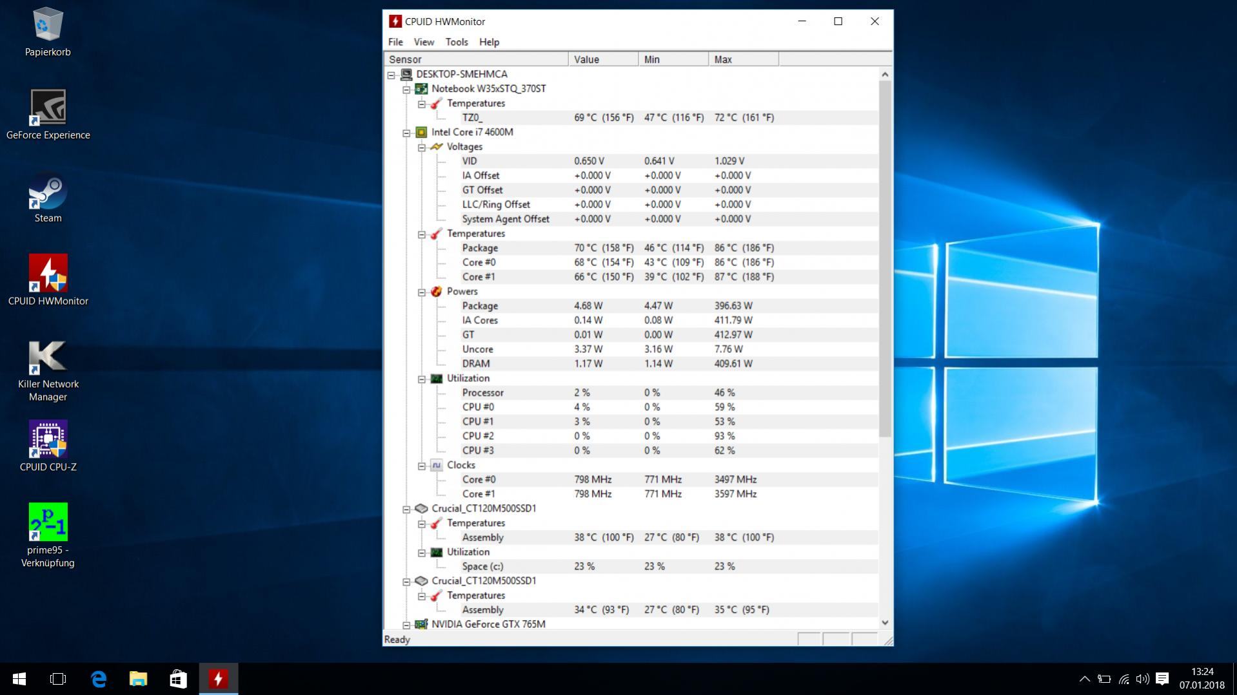
Task: Open the Help menu
Action: [489, 42]
